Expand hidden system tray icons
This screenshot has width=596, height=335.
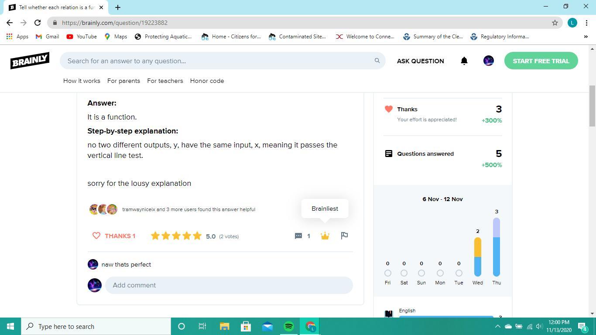pyautogui.click(x=497, y=326)
